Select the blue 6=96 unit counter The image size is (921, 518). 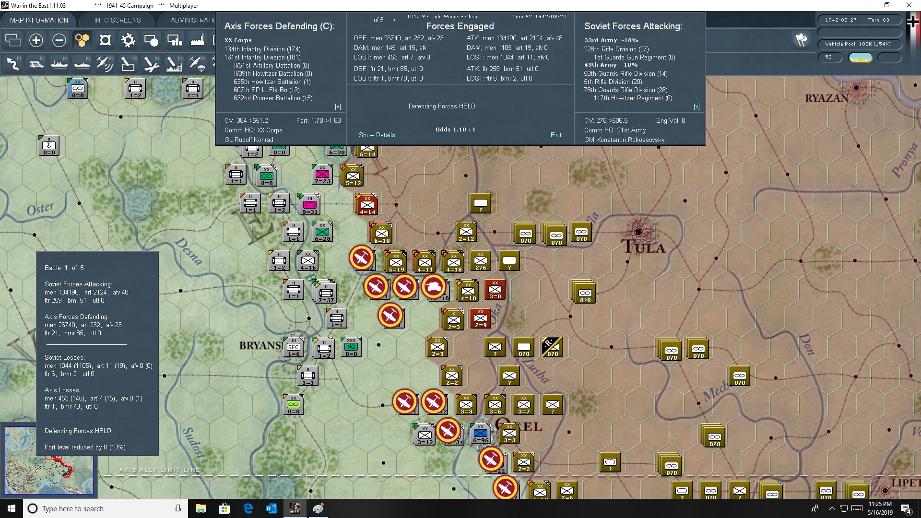pyautogui.click(x=481, y=434)
